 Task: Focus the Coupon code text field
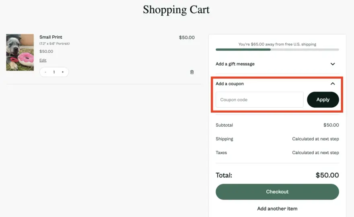[x=259, y=100]
